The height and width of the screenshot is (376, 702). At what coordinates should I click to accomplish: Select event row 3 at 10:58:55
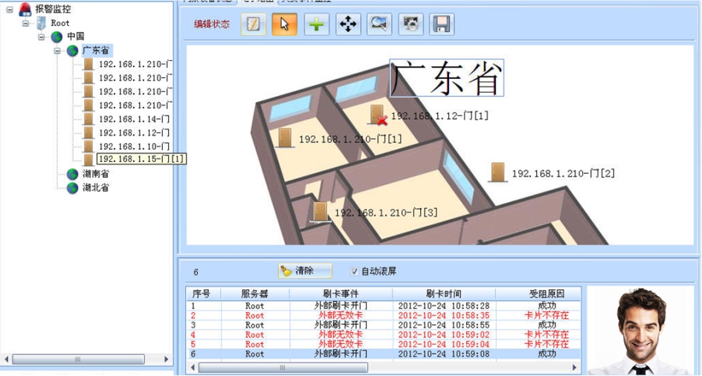click(384, 325)
